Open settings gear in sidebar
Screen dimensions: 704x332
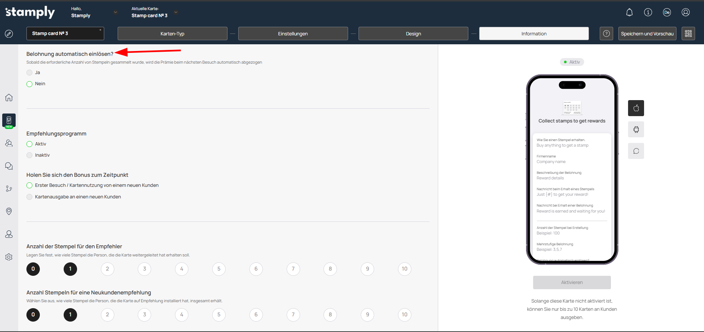point(9,257)
